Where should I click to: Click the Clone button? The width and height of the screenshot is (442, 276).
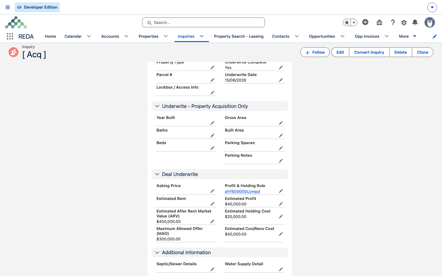(x=422, y=52)
